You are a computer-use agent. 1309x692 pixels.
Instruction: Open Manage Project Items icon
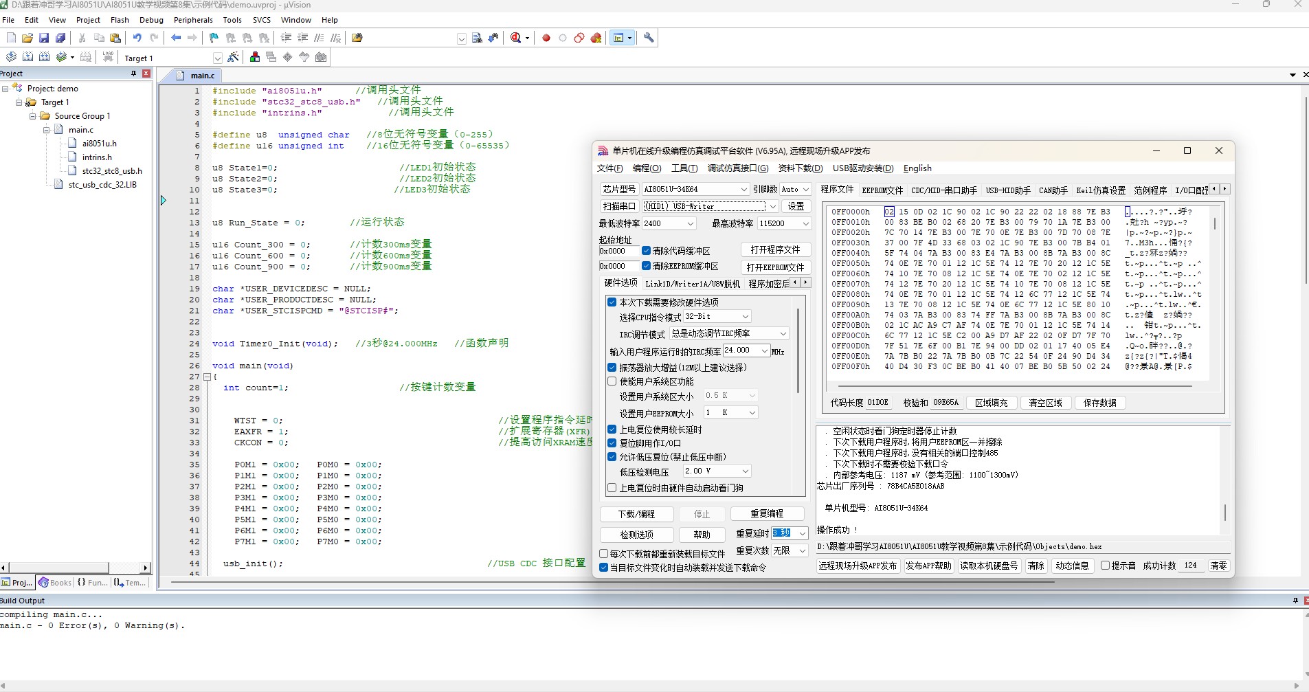coord(255,57)
